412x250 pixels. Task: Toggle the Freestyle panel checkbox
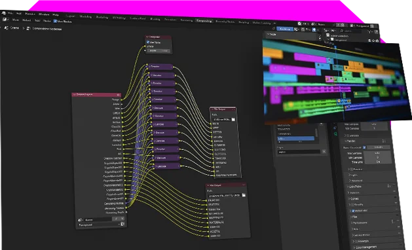[357, 241]
